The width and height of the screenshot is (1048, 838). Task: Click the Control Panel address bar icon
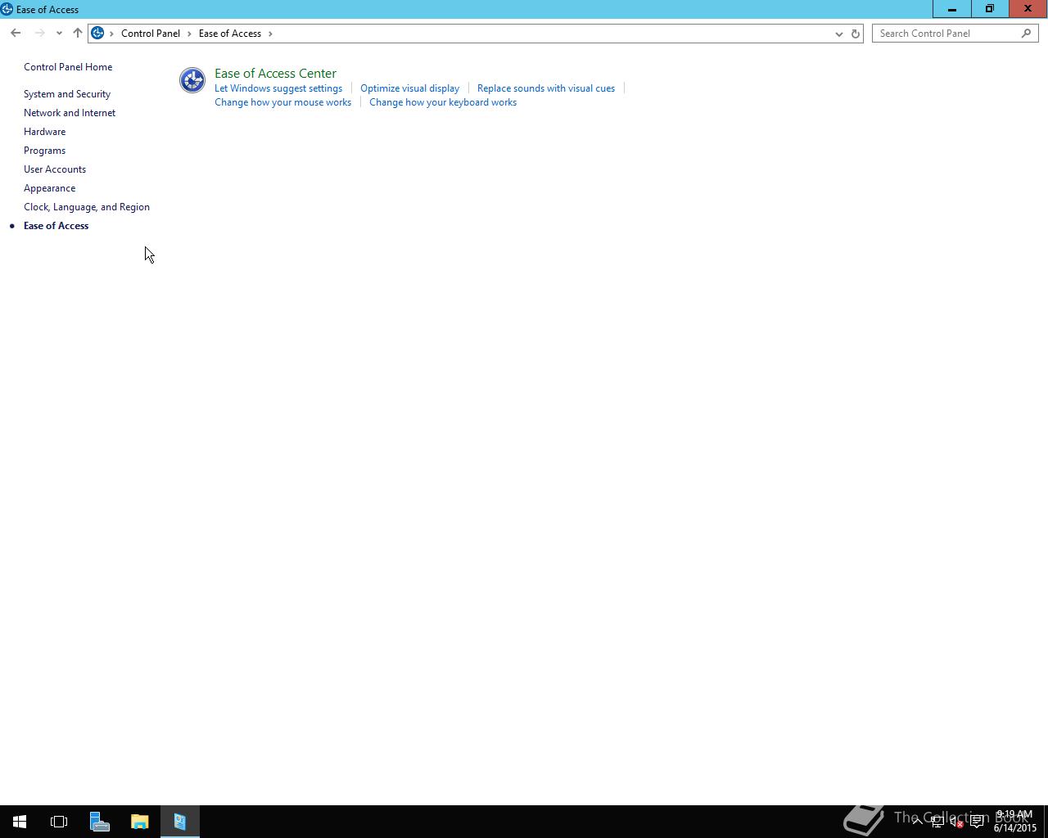point(97,34)
